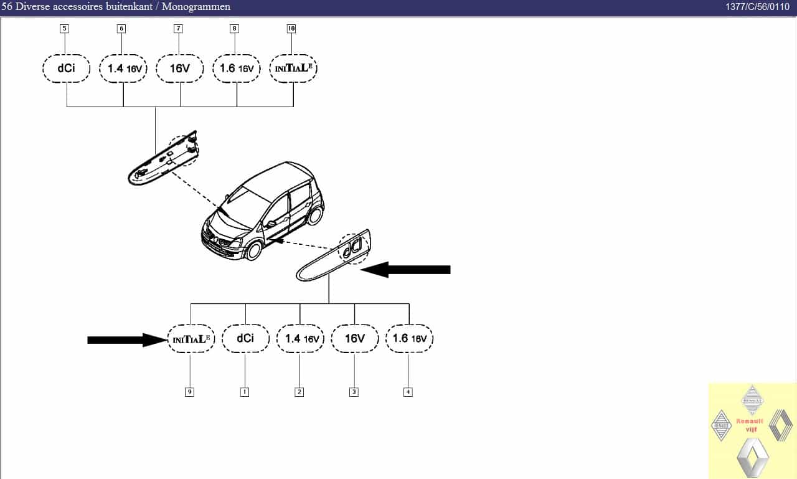Click black arrow pointing at side moulding
The width and height of the screenshot is (797, 479).
(x=406, y=270)
